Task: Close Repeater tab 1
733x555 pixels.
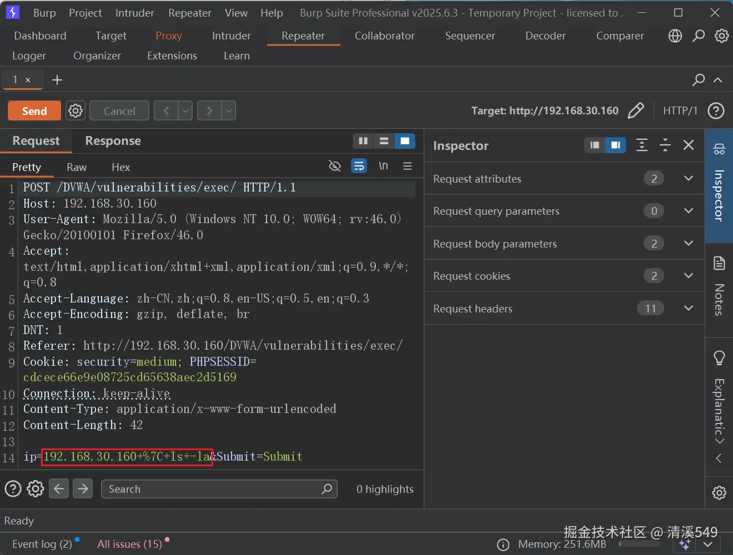Action: (x=28, y=80)
